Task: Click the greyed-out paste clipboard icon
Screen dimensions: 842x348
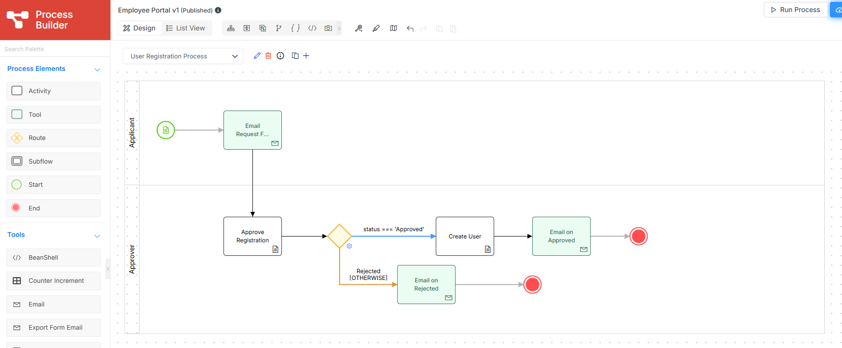Action: click(453, 28)
